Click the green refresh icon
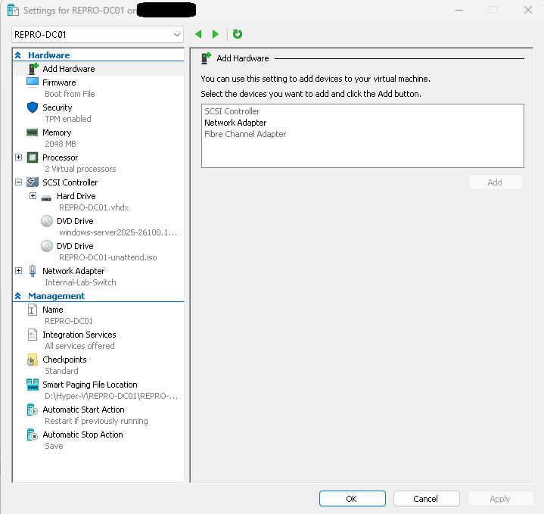Image resolution: width=544 pixels, height=514 pixels. (238, 34)
